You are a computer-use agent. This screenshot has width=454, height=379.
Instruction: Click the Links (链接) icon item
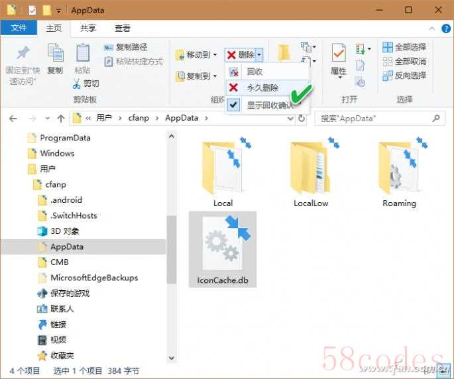tap(52, 324)
